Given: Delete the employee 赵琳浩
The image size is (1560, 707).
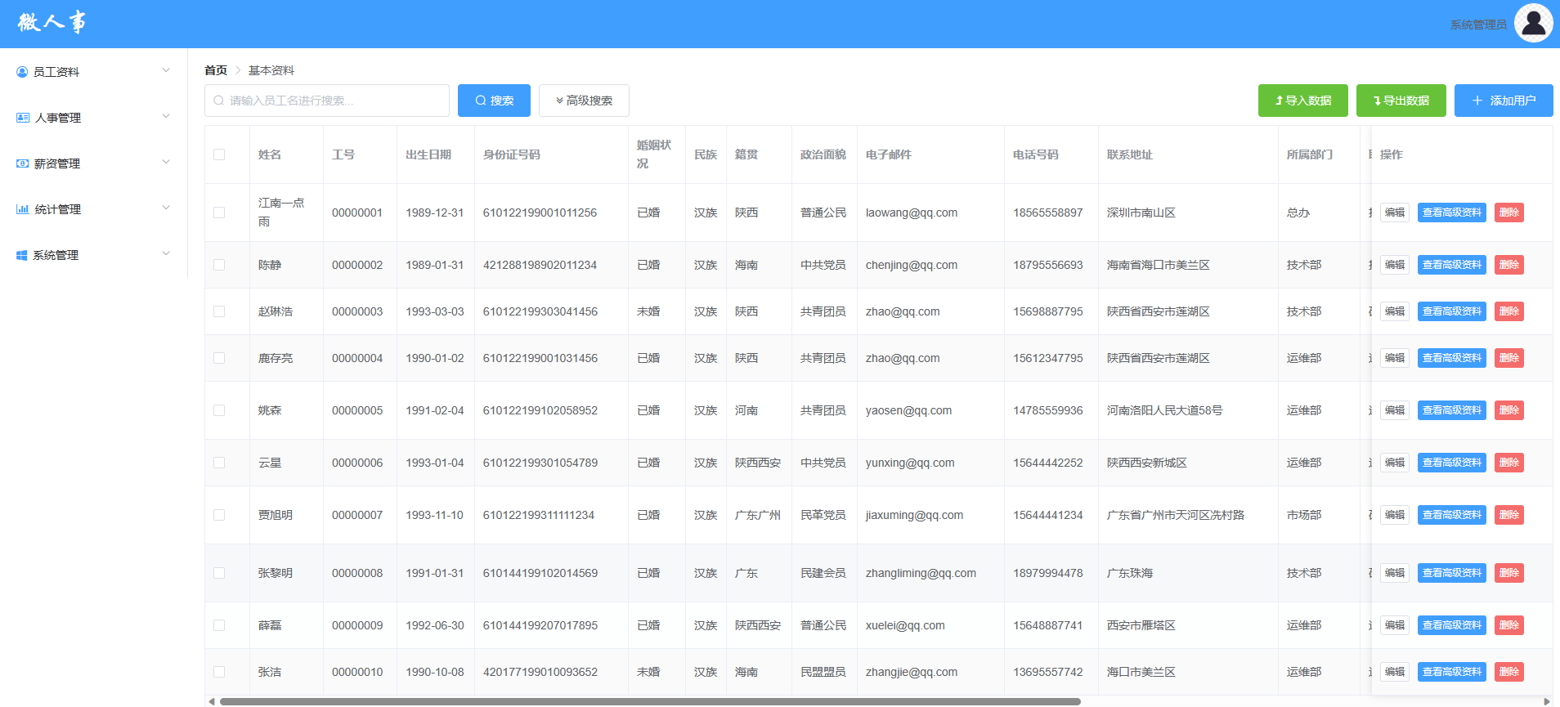Looking at the screenshot, I should [1509, 311].
